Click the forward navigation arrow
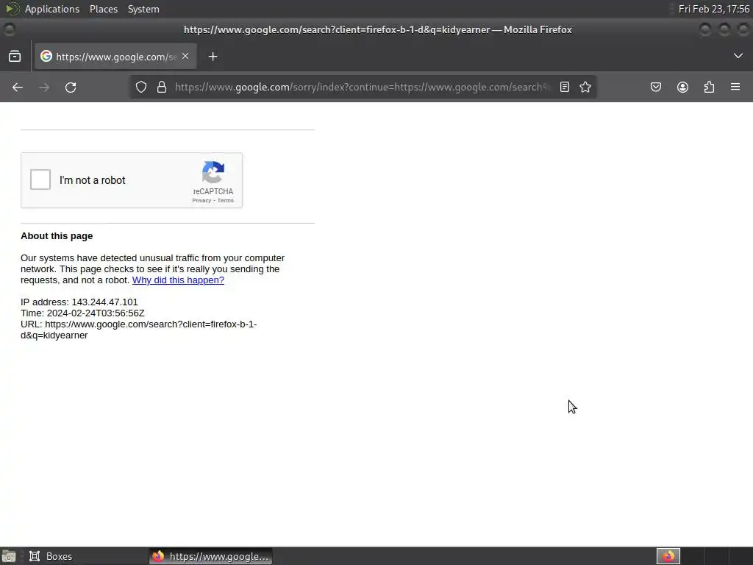The image size is (753, 565). pyautogui.click(x=44, y=87)
